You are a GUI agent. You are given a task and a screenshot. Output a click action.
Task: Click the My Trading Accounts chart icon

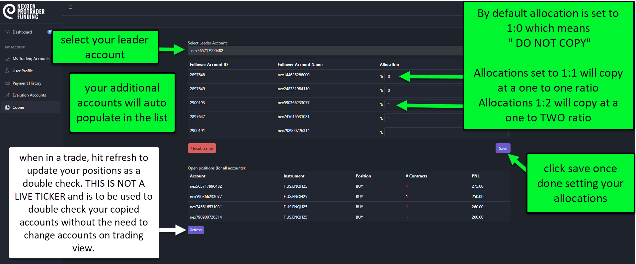pyautogui.click(x=7, y=59)
